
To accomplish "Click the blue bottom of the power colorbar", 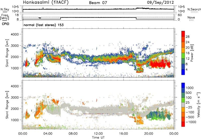I will click(183, 72).
